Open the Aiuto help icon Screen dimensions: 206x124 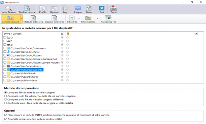(89, 9)
